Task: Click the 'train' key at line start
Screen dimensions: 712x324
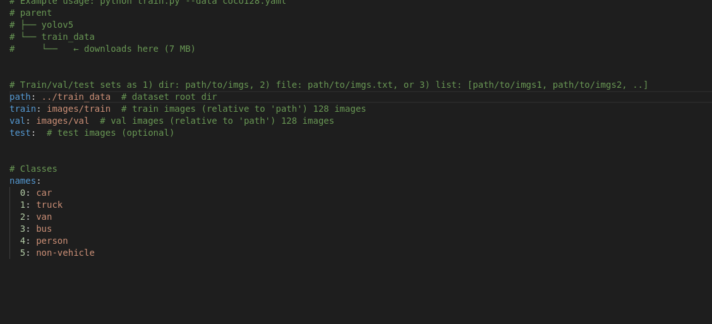Action: 22,109
